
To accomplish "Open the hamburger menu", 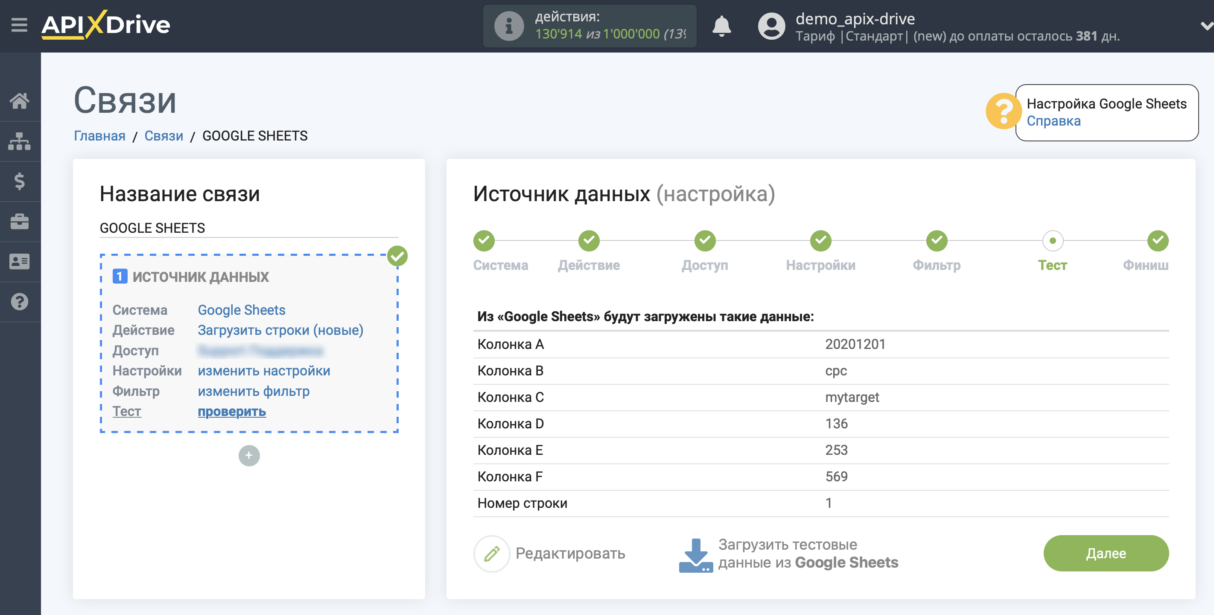I will [19, 24].
